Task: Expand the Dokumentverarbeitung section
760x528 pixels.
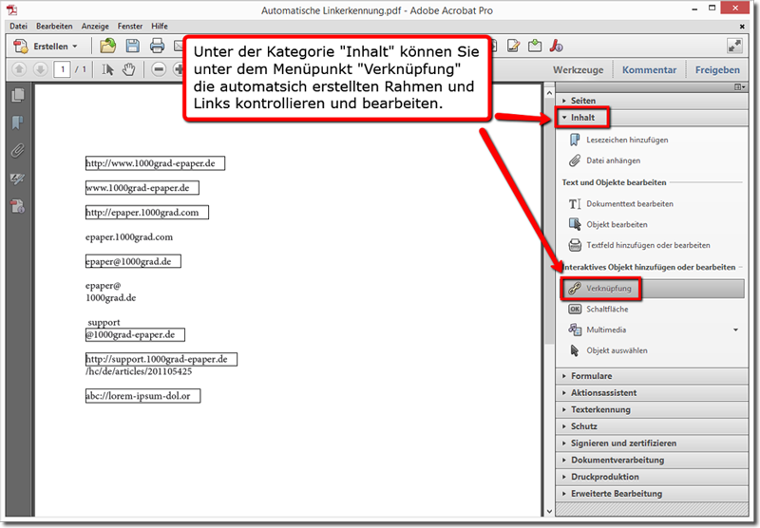Action: click(x=652, y=461)
